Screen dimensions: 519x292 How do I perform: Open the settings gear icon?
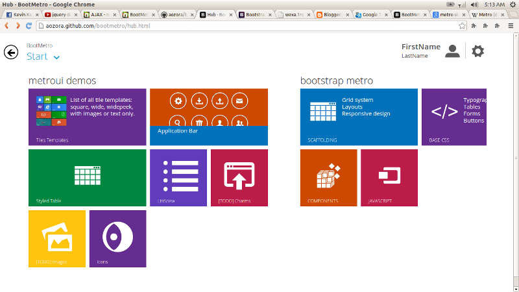477,51
